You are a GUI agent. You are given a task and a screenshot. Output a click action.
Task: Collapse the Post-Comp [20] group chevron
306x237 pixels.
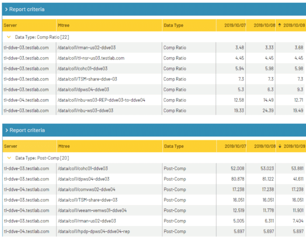pyautogui.click(x=9, y=158)
